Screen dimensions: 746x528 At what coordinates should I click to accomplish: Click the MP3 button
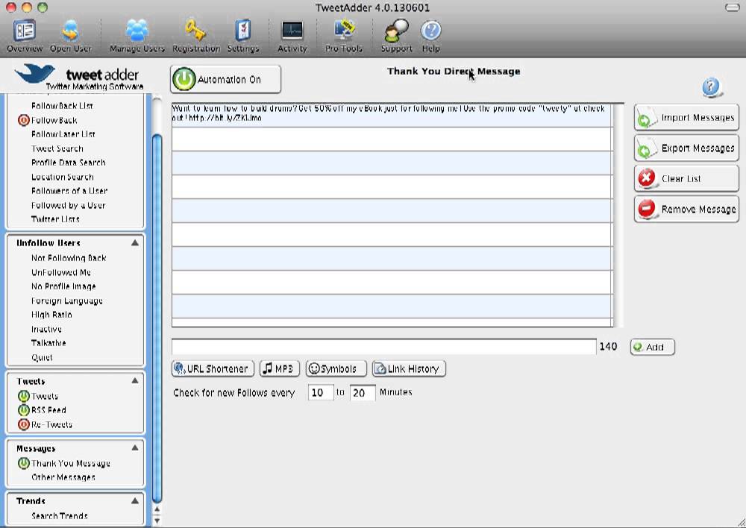coord(279,368)
